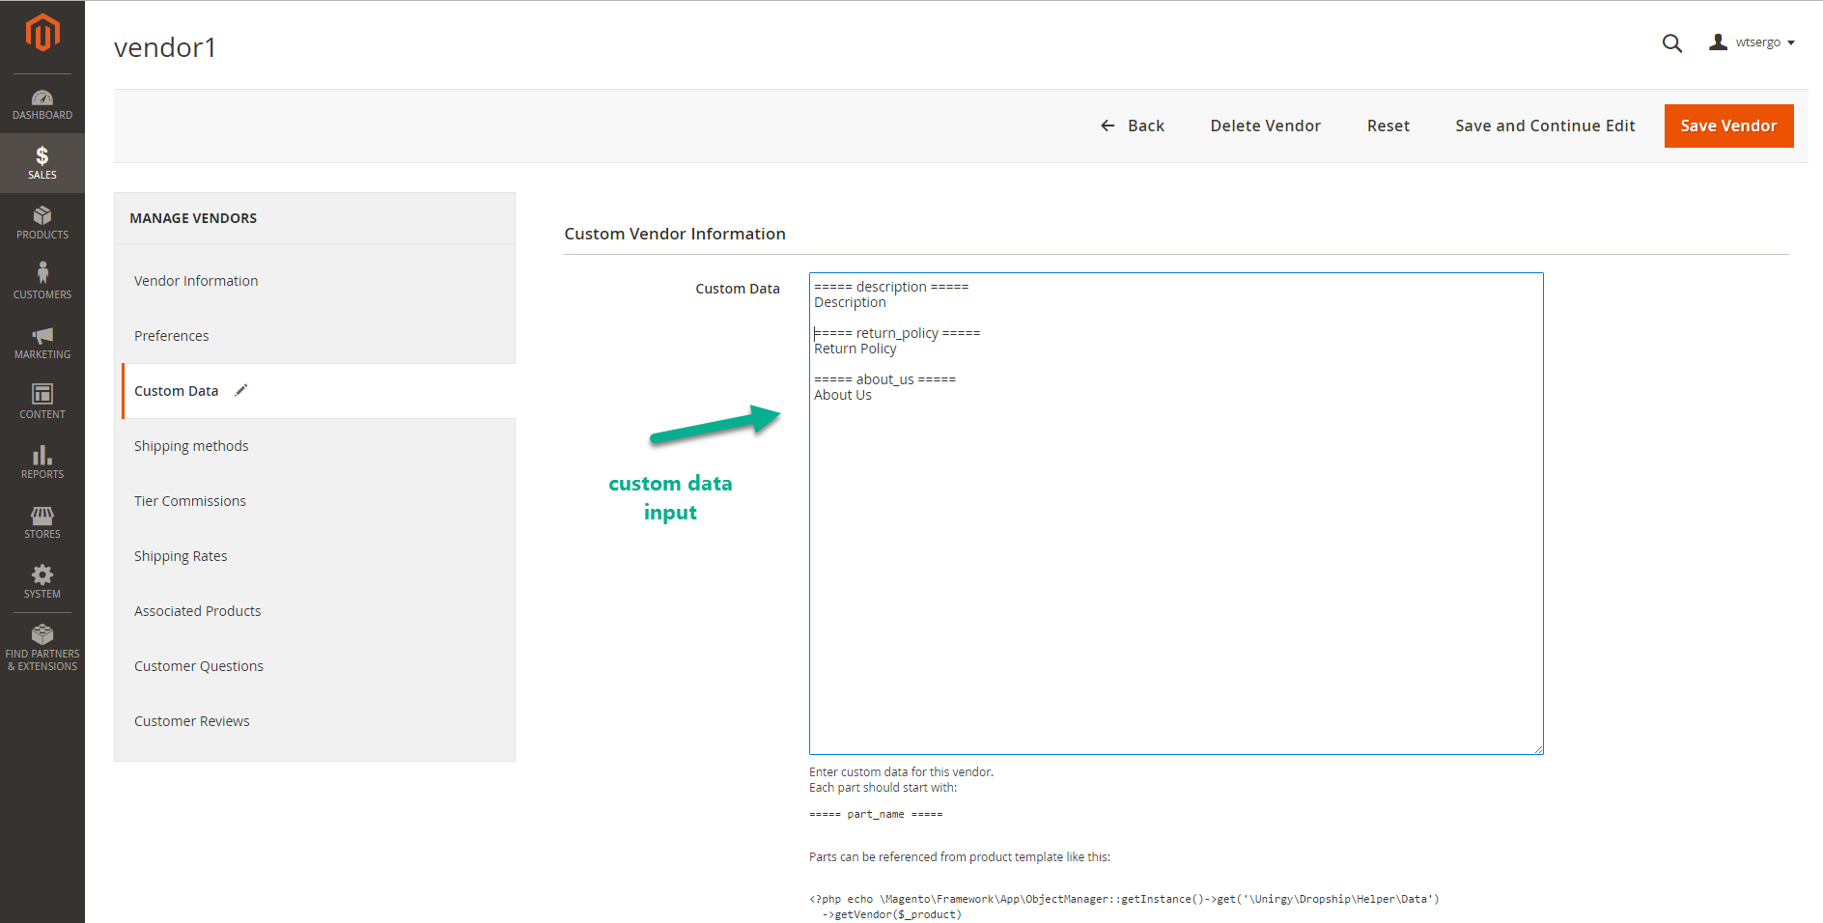Click the 'Parts can be referenced' note

click(x=960, y=857)
